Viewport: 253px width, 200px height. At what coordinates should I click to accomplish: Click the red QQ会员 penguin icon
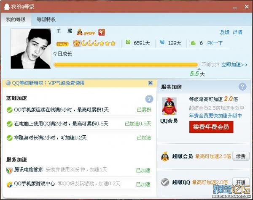169,106
